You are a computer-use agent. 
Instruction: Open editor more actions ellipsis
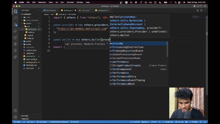click(205, 10)
